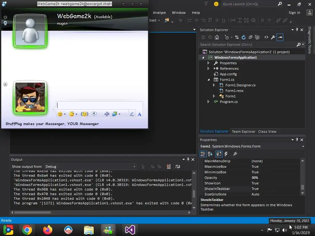The image size is (315, 236).
Task: Expand the References node
Action: tap(208, 69)
